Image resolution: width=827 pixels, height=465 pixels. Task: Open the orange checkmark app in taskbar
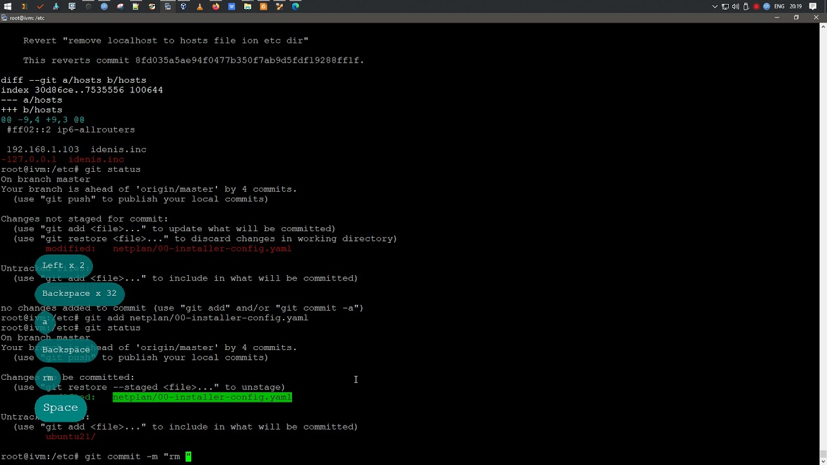point(40,6)
